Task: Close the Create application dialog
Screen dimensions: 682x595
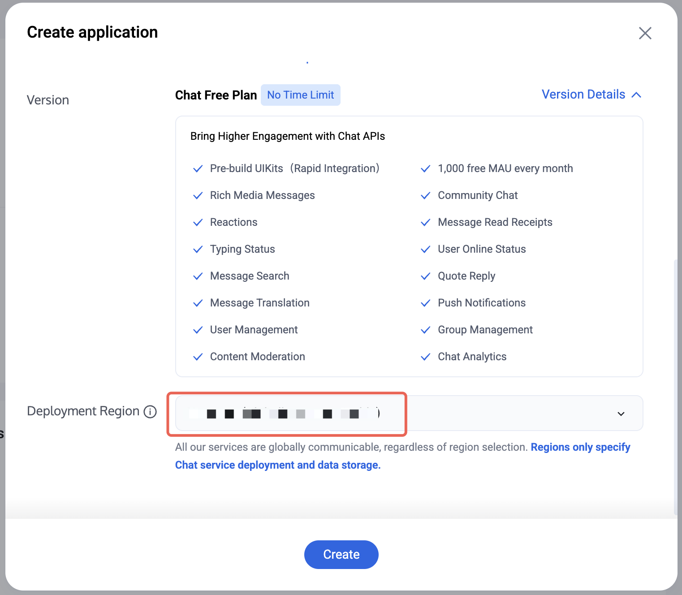Action: (x=645, y=33)
